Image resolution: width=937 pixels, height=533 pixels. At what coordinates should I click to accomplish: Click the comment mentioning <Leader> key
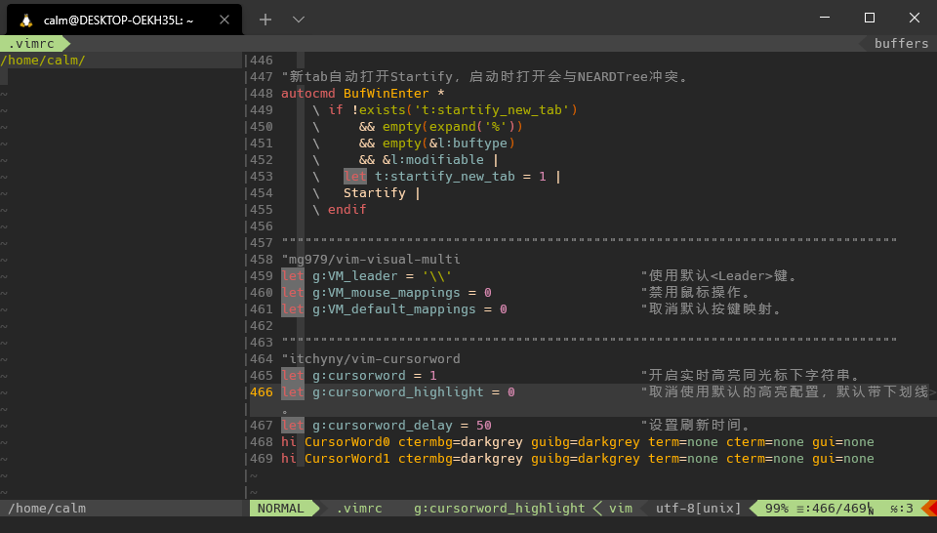click(719, 276)
